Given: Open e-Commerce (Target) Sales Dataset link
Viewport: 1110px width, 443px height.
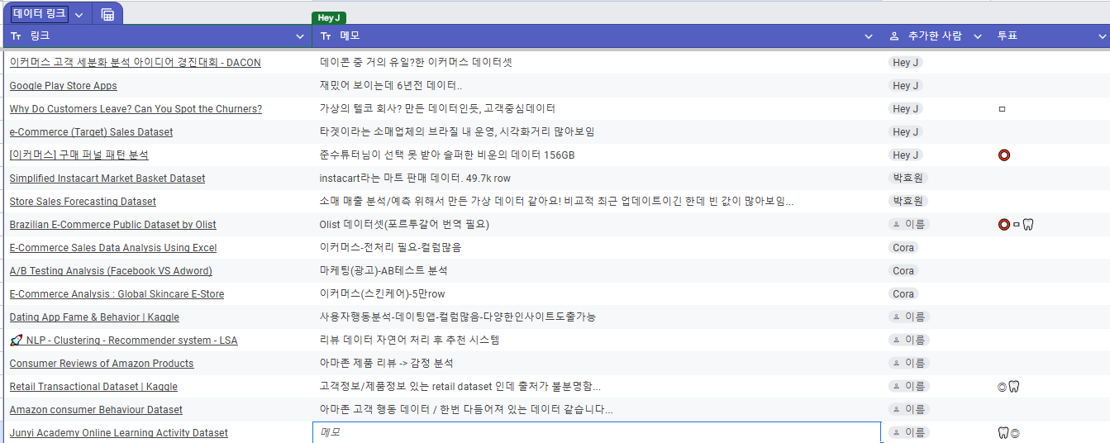Looking at the screenshot, I should (92, 132).
